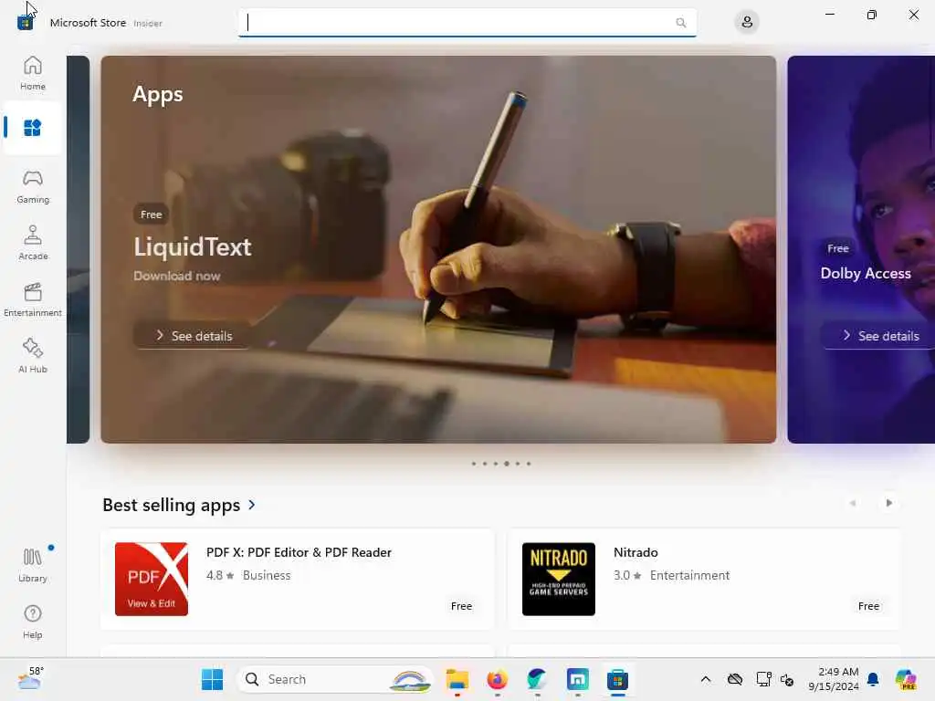Open the Help section
The width and height of the screenshot is (935, 701).
pos(32,623)
